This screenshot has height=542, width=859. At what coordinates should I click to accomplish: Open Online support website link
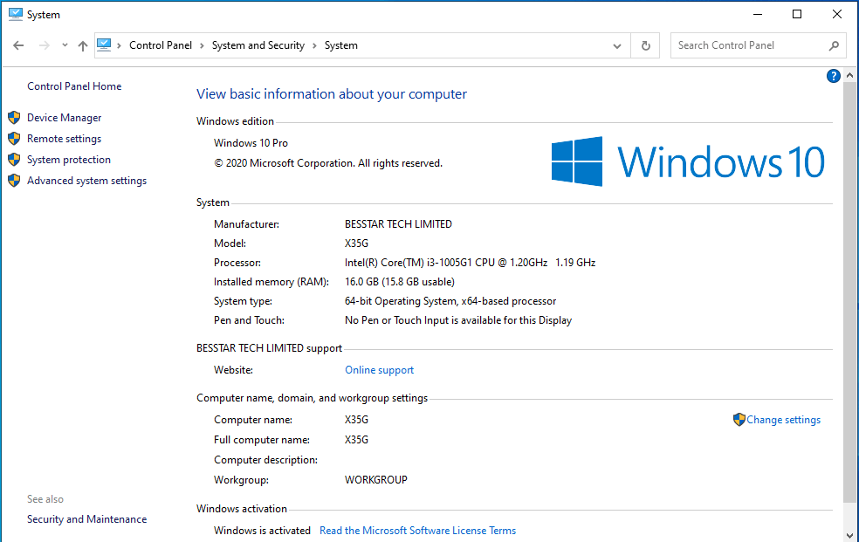379,370
